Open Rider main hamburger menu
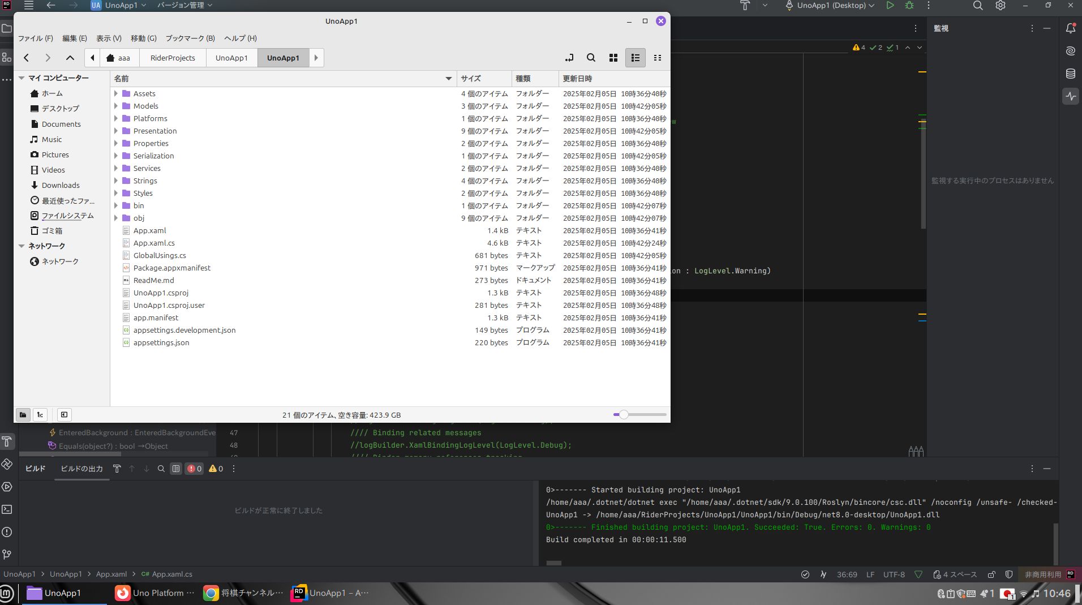This screenshot has width=1082, height=605. [x=29, y=5]
